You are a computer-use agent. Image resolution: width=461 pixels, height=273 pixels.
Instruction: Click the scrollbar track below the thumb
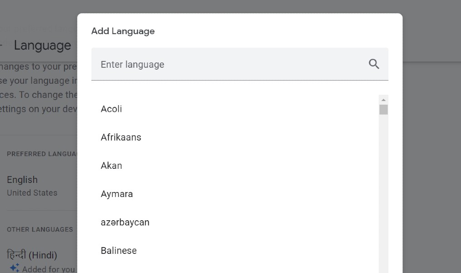[383, 191]
